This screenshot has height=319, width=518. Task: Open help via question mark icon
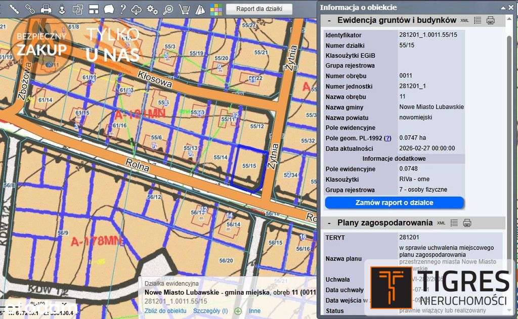pyautogui.click(x=123, y=9)
